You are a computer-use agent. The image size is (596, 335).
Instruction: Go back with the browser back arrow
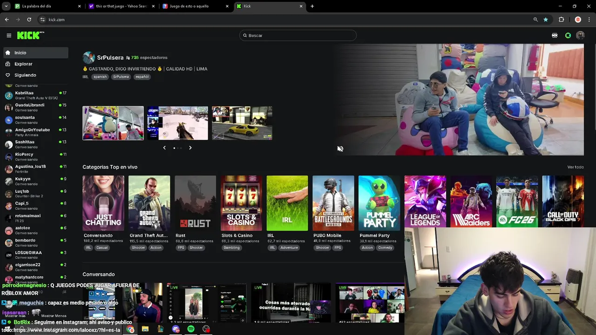tap(7, 20)
